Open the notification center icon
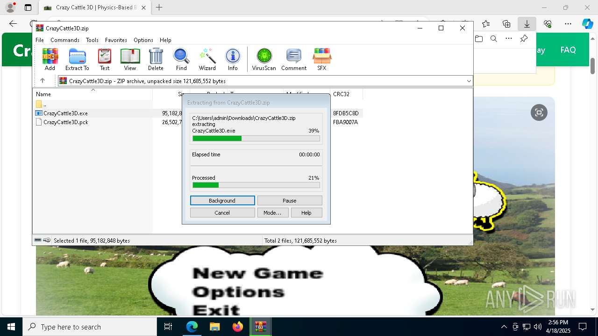This screenshot has width=598, height=336. [x=583, y=327]
